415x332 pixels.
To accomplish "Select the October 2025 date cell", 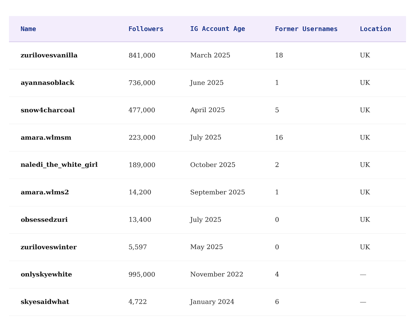I will click(x=213, y=165).
